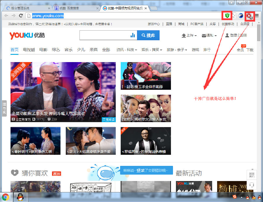Select the 全部 navigation item
Screen dimensions: 263x202
pos(106,50)
